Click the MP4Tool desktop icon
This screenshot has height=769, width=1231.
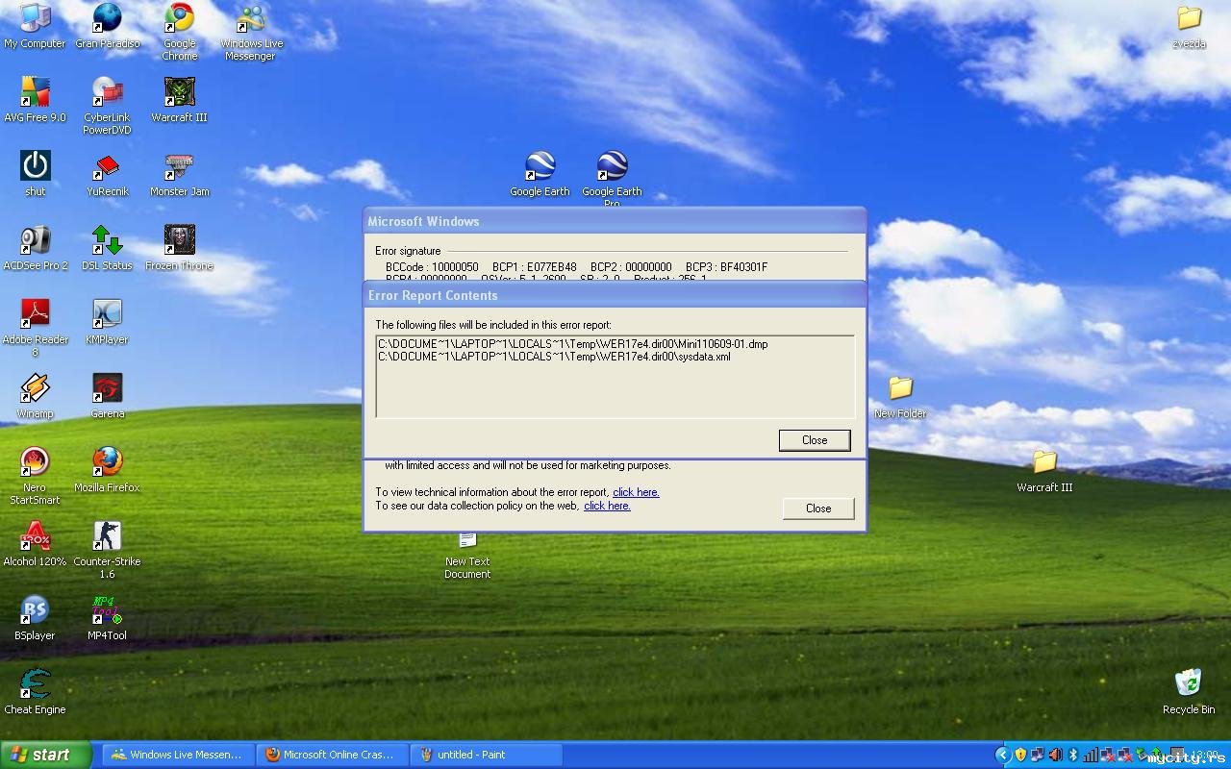coord(107,617)
